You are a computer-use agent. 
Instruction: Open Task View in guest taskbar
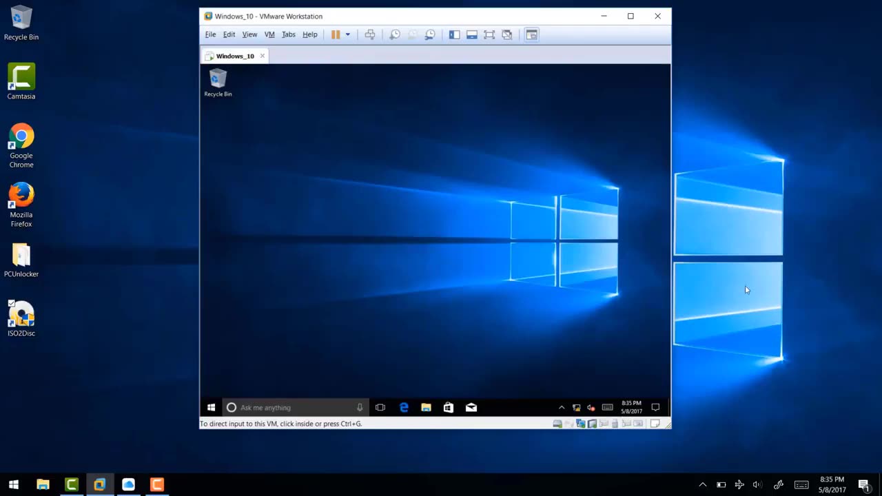380,407
